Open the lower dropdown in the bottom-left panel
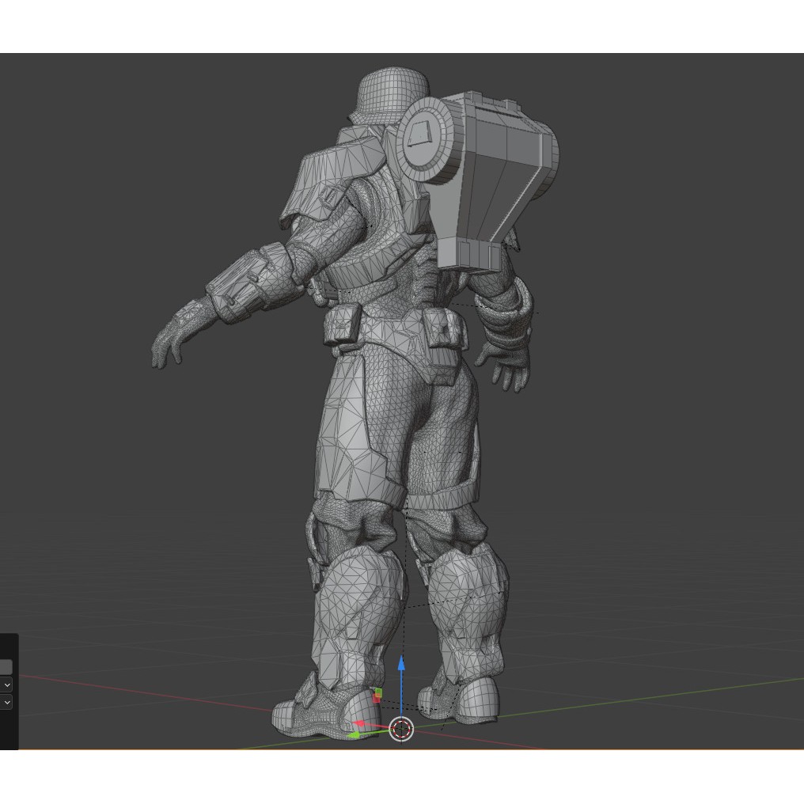804x804 pixels. [6, 702]
